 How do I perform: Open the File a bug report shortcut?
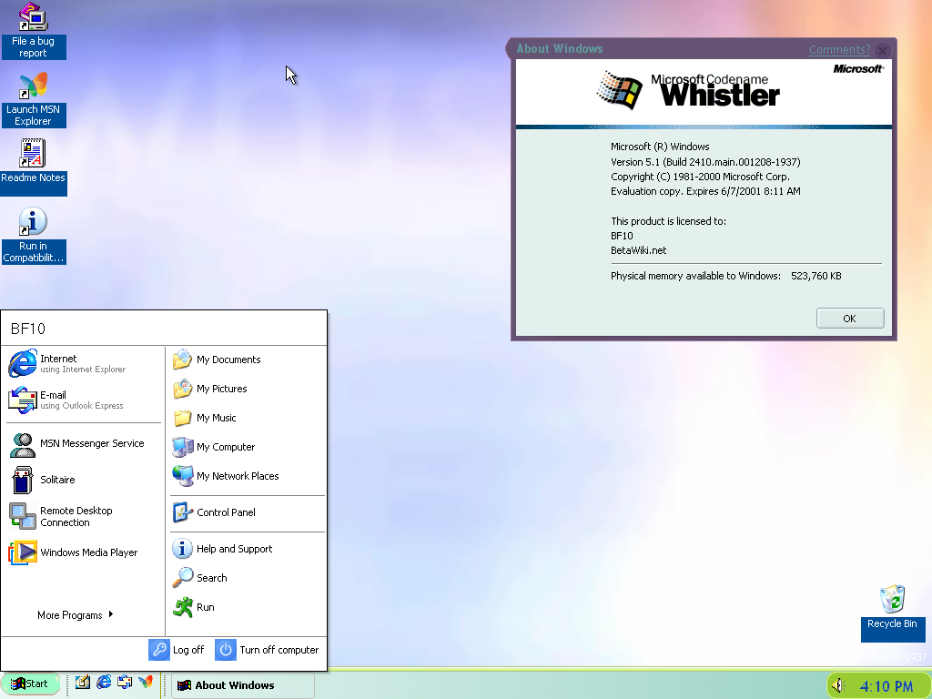(34, 31)
